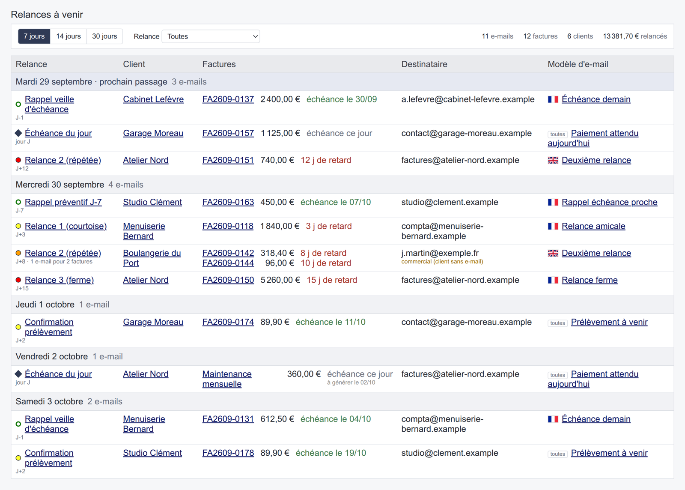
Task: Click the green status dot for Cabinet Lefèvre reminder
Action: pos(18,104)
